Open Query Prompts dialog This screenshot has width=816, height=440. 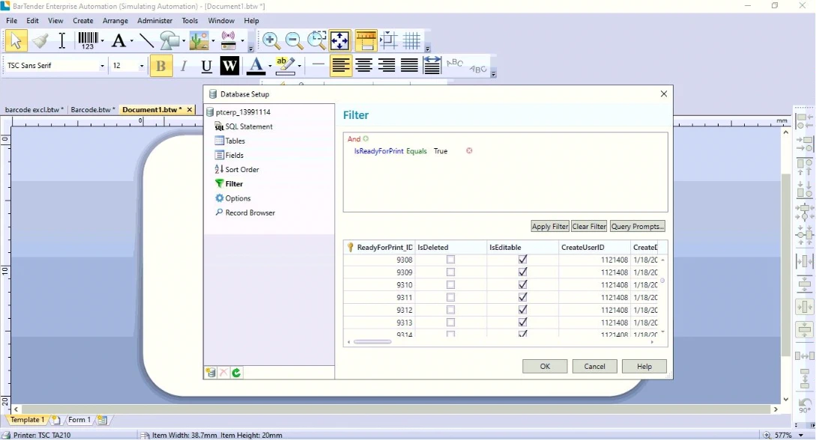(x=638, y=227)
